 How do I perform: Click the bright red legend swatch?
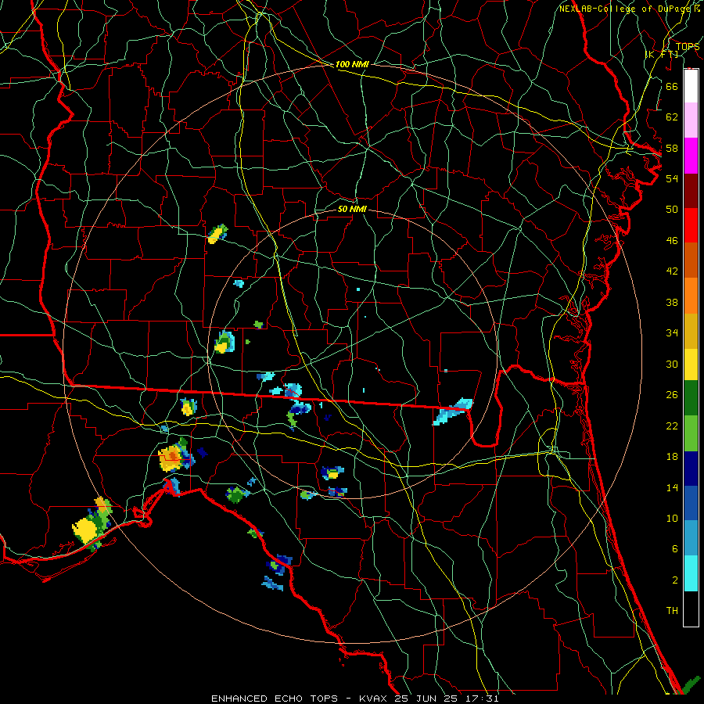click(691, 225)
